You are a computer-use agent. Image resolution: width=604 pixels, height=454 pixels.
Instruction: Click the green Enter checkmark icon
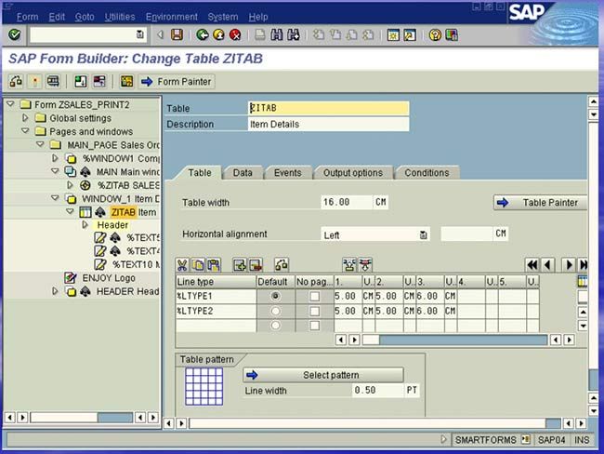click(x=15, y=35)
